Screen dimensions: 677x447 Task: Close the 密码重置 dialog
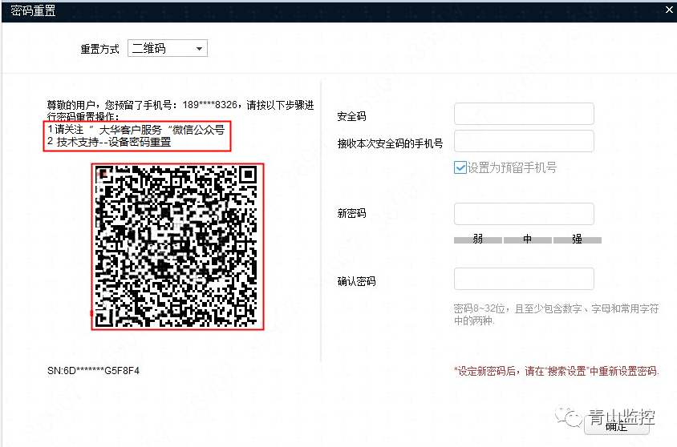point(669,10)
